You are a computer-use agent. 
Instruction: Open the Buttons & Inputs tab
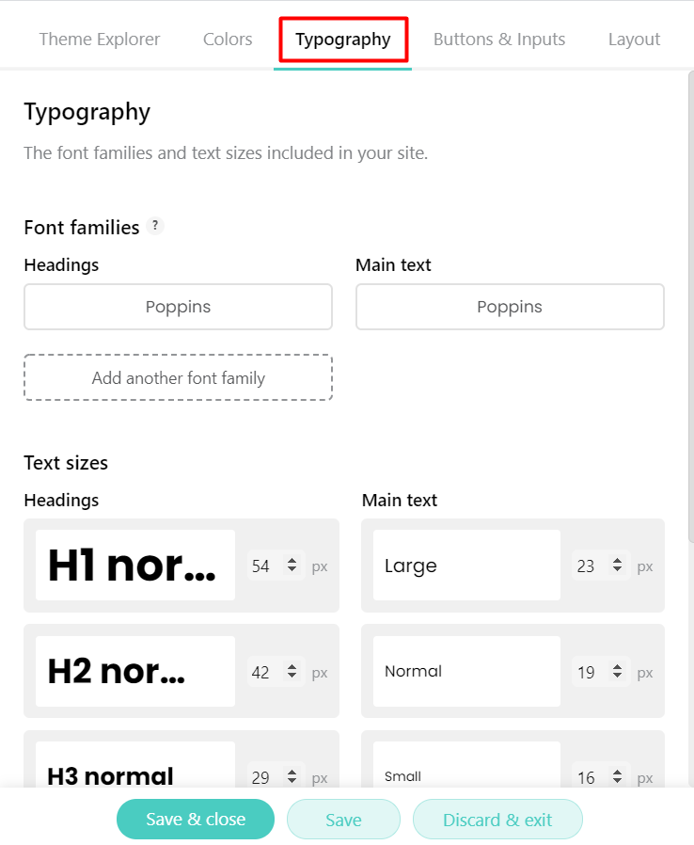(x=499, y=40)
